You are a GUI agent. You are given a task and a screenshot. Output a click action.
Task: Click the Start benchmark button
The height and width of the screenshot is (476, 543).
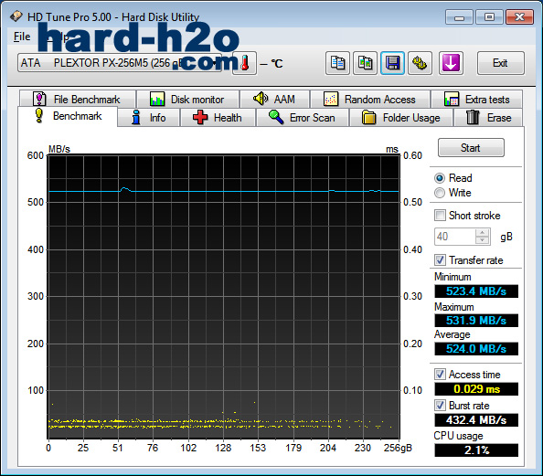471,148
